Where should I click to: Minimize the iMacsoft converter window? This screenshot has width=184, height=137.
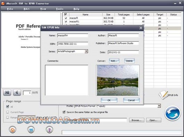175,3
